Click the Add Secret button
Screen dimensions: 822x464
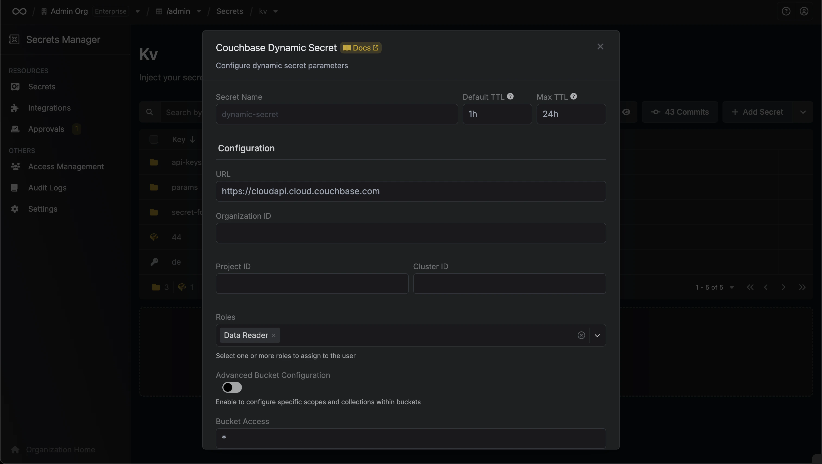coord(758,112)
